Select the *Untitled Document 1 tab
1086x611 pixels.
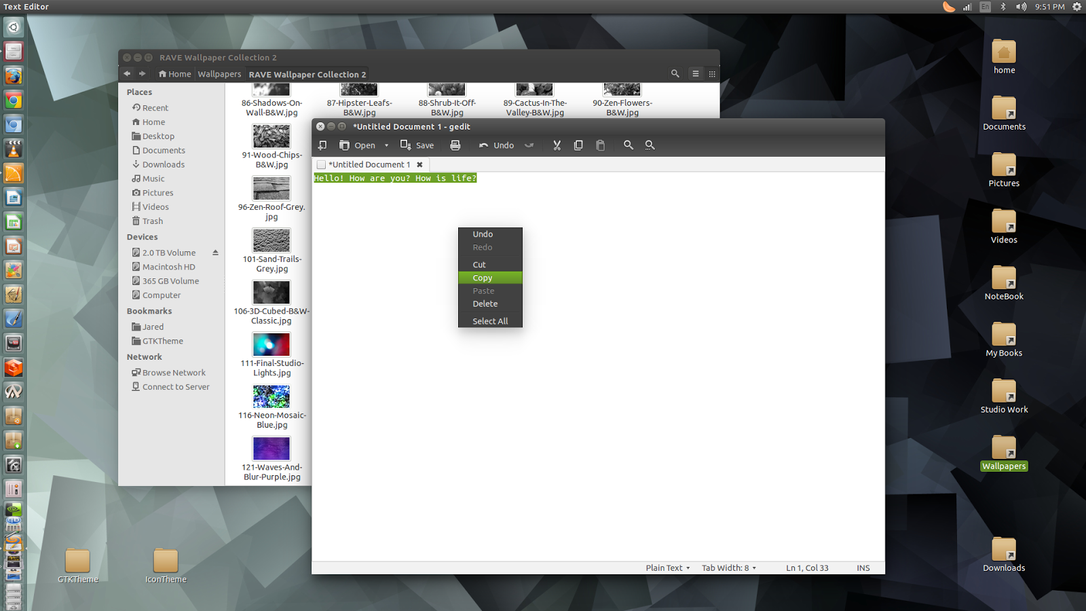coord(369,164)
